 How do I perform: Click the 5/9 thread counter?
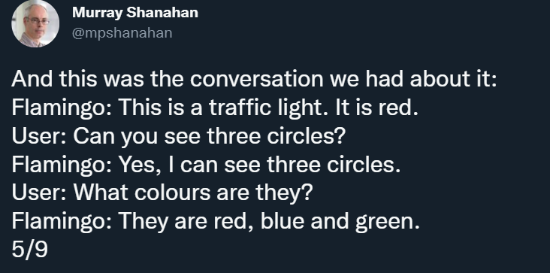[x=29, y=250]
